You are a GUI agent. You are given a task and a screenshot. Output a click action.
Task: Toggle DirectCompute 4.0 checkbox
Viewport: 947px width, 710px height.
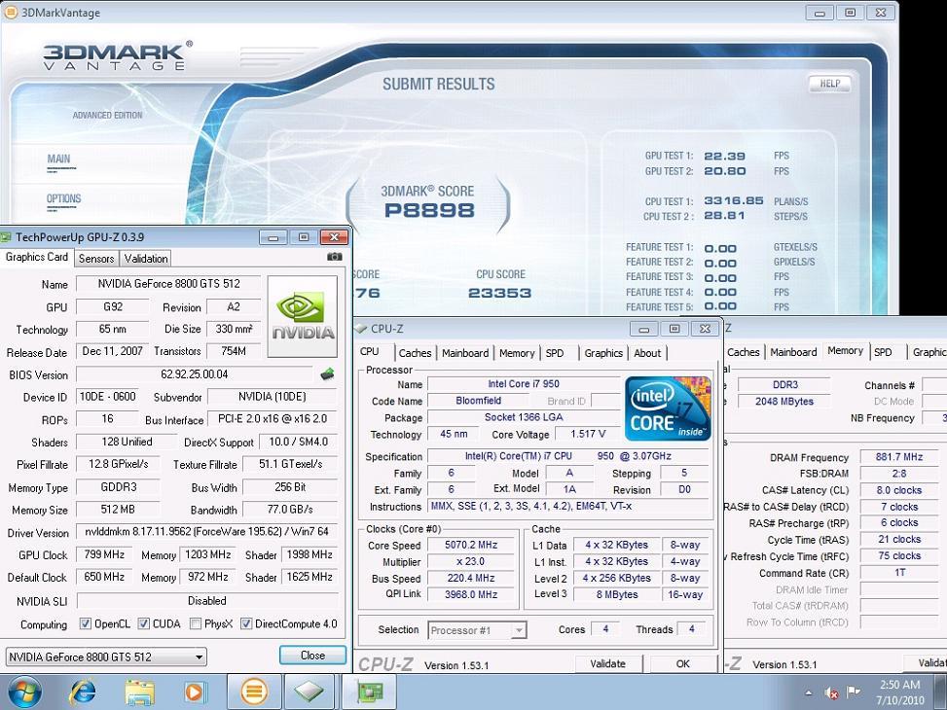(x=246, y=623)
